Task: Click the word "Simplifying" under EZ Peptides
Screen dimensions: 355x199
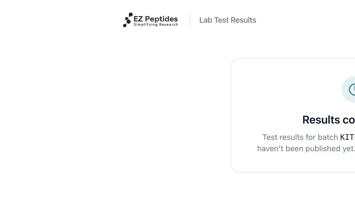Action: [146, 25]
